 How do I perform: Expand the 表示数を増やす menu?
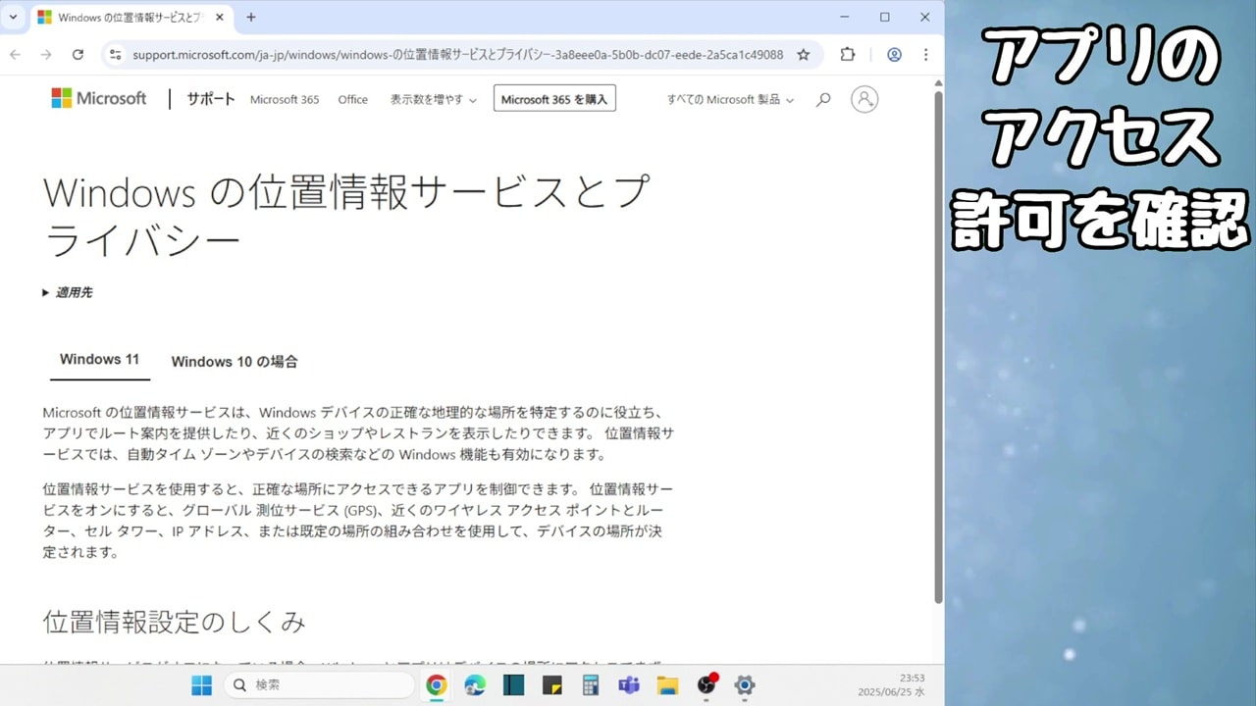[x=433, y=99]
